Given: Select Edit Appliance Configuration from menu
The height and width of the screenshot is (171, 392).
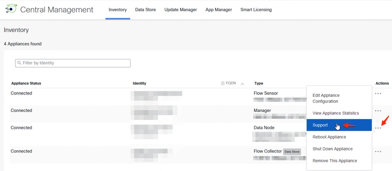Looking at the screenshot, I should [339, 98].
